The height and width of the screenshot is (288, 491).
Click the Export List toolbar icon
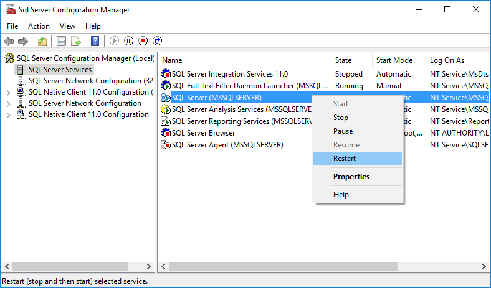[x=75, y=41]
